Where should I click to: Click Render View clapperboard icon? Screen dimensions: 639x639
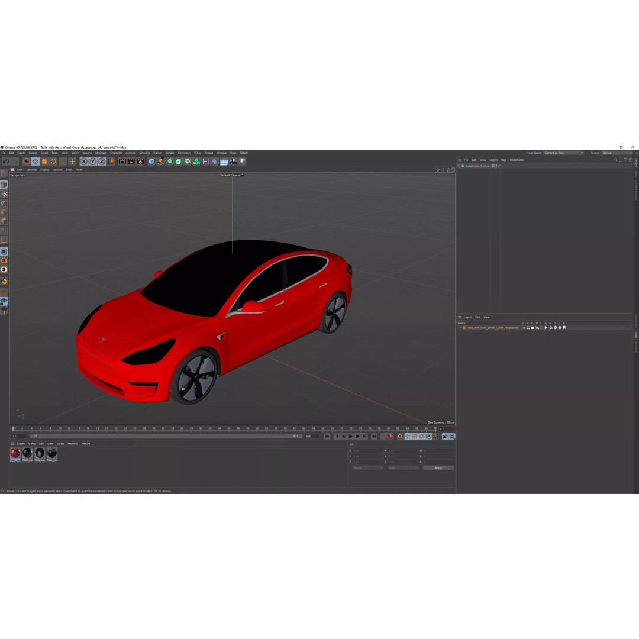tap(122, 162)
